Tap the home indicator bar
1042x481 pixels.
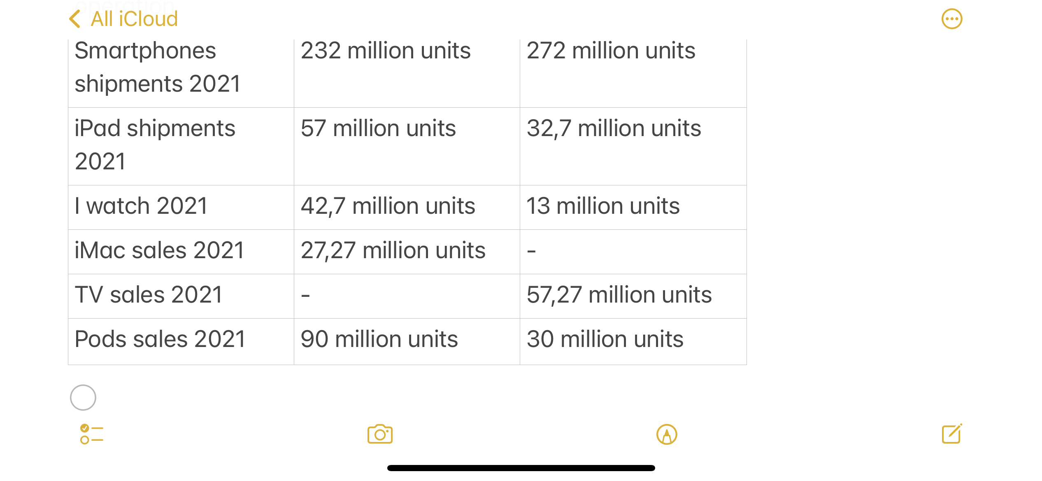pos(521,468)
